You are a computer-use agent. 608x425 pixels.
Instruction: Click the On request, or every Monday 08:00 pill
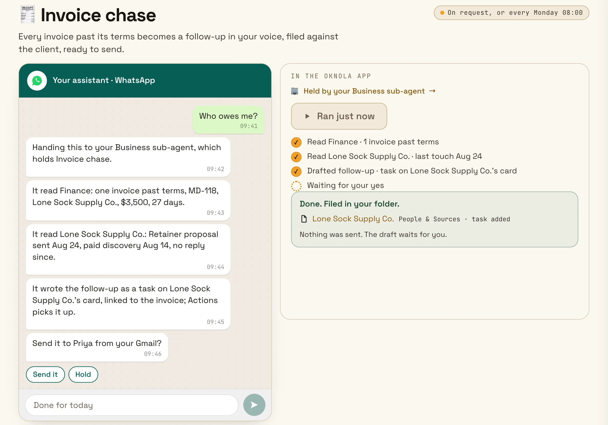[511, 13]
